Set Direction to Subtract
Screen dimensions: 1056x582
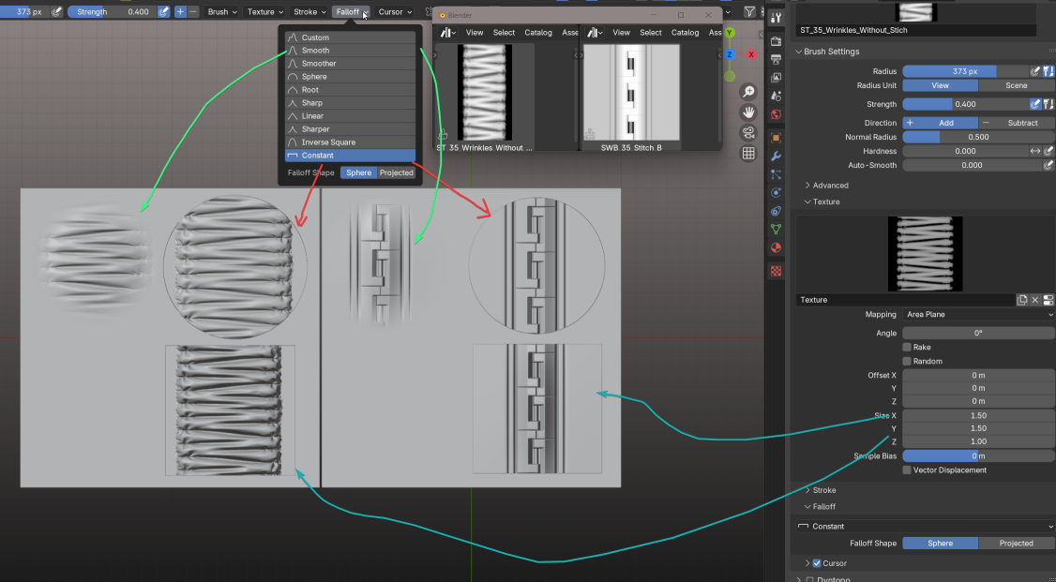(x=1017, y=123)
